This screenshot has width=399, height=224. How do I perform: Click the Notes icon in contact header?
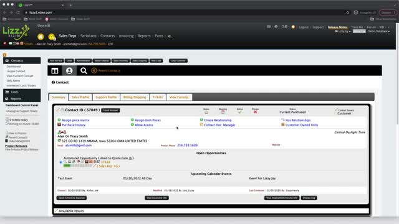[x=206, y=112]
